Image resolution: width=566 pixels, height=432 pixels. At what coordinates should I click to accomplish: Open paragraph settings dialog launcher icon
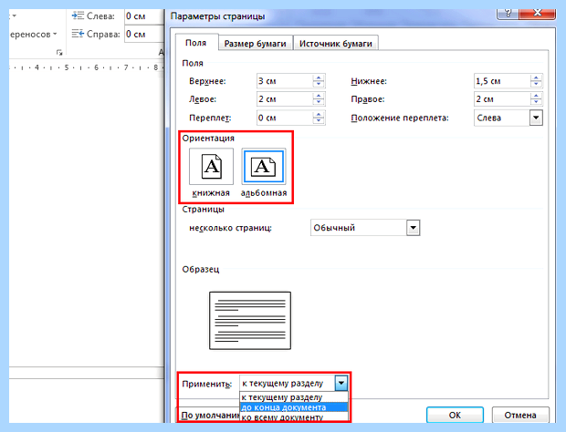59,53
